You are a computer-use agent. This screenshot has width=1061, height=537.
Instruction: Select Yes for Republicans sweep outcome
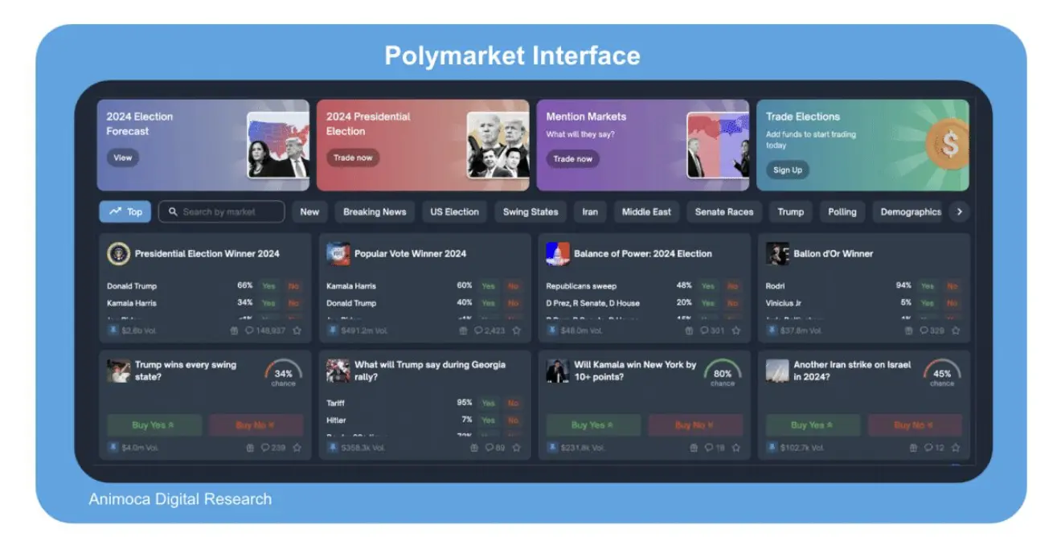707,285
